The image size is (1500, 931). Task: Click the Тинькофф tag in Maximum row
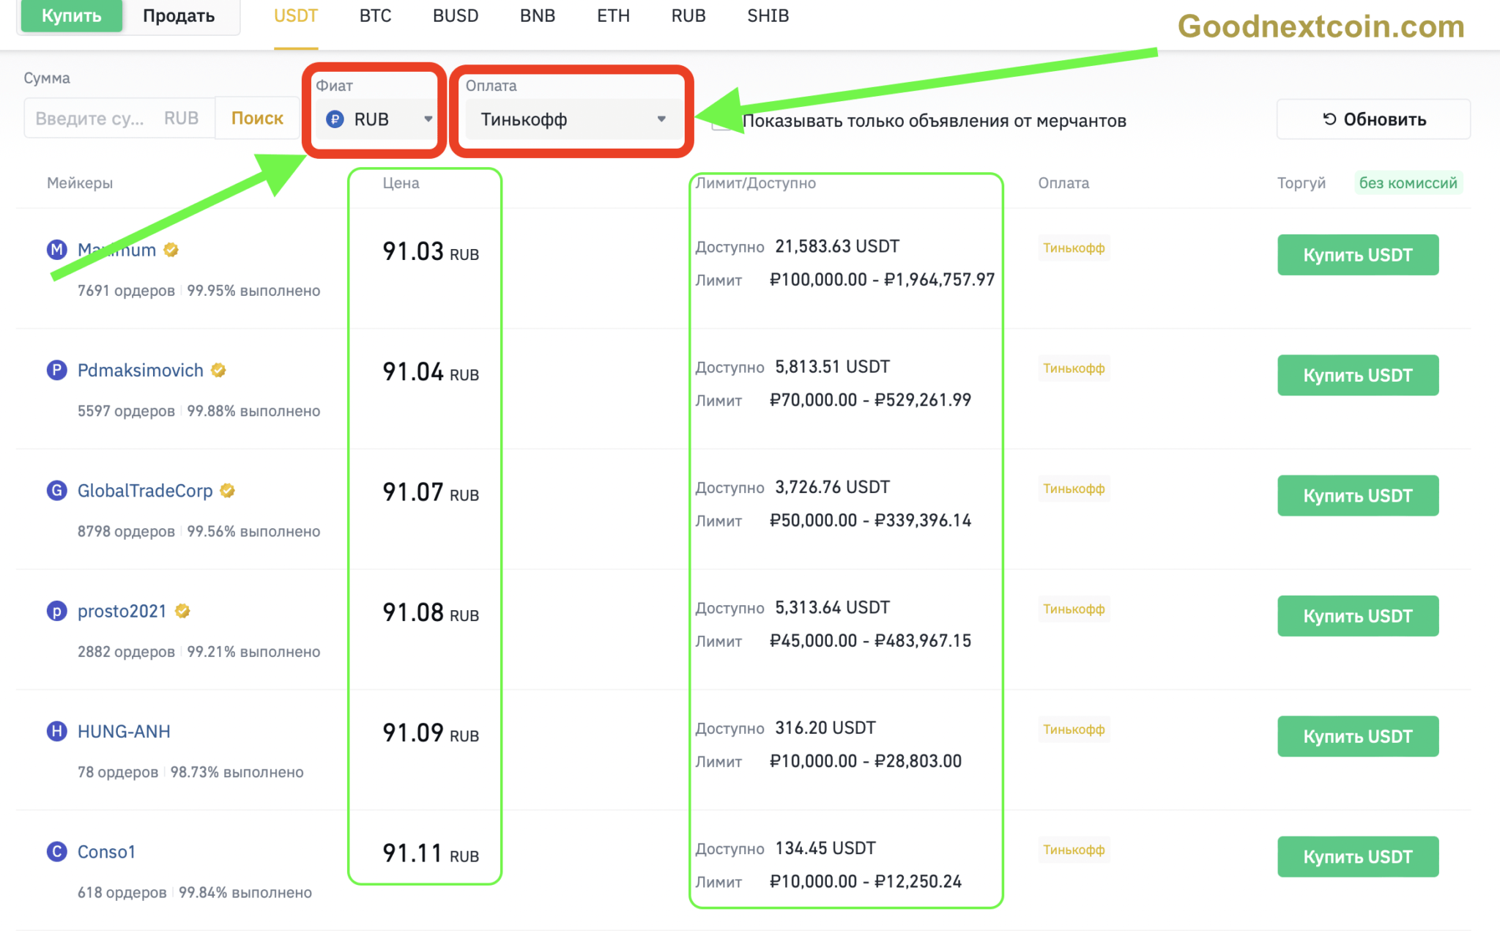tap(1074, 248)
